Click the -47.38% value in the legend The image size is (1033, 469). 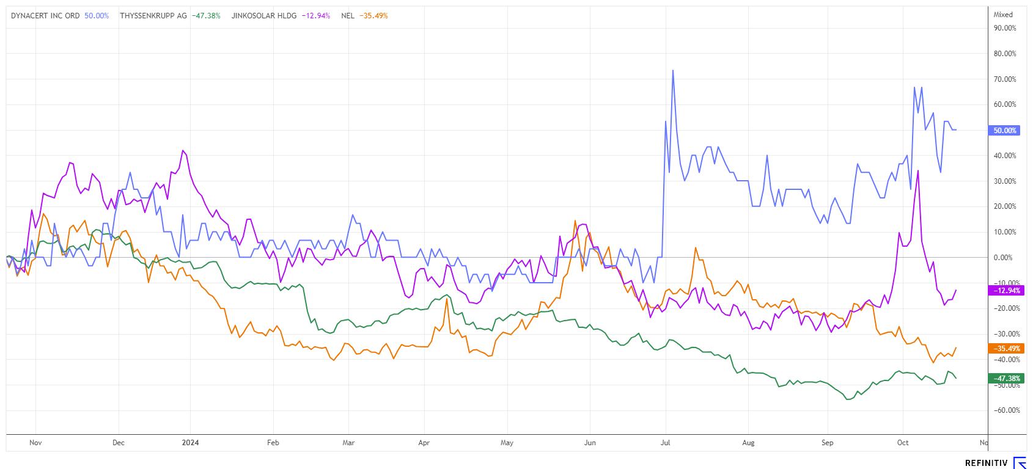[206, 16]
